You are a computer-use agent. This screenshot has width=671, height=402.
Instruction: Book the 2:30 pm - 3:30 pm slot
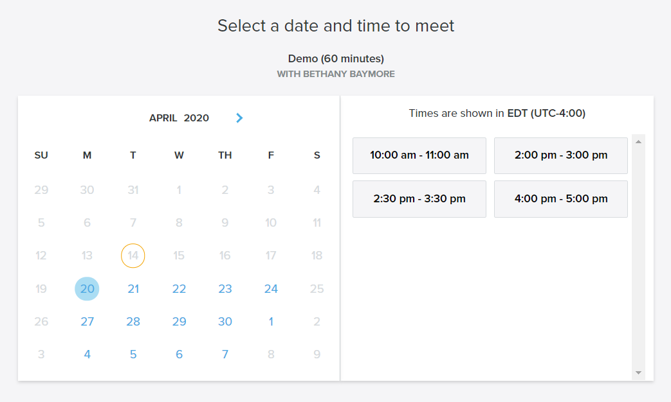419,199
